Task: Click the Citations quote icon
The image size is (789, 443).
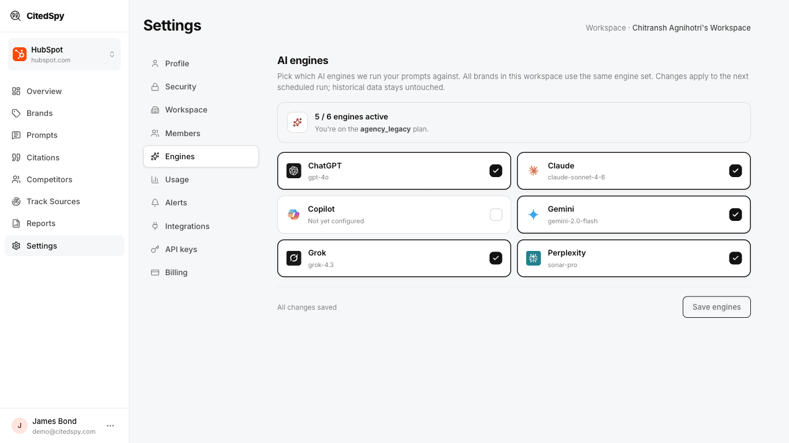Action: pos(16,157)
